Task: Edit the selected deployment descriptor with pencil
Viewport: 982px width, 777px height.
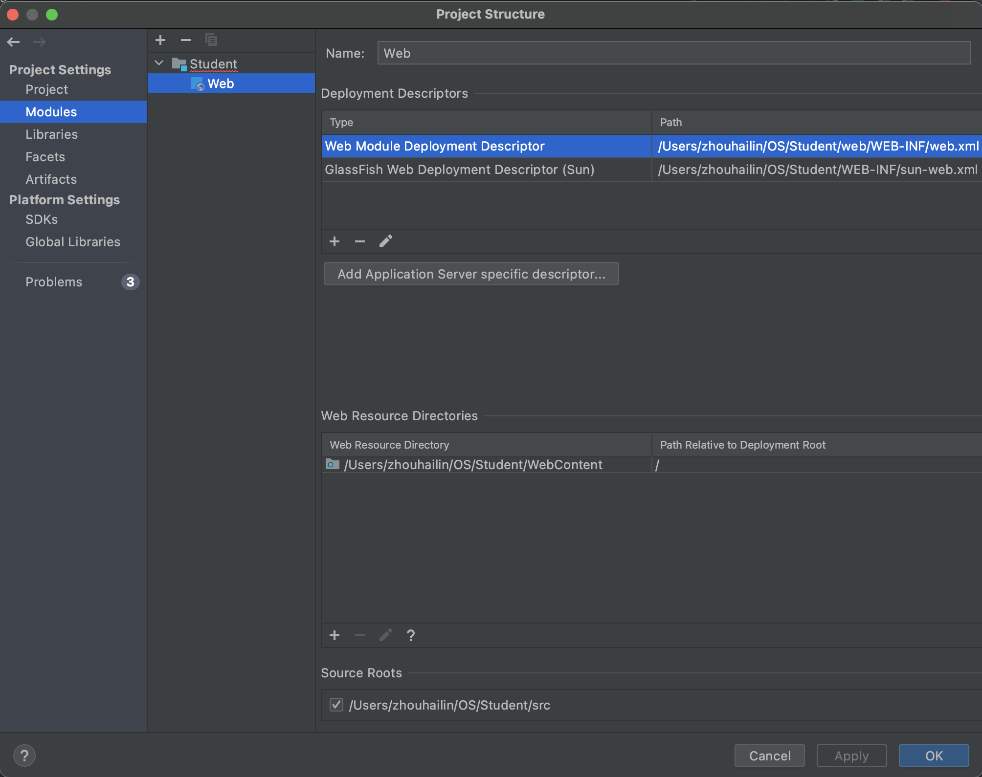Action: click(x=385, y=241)
